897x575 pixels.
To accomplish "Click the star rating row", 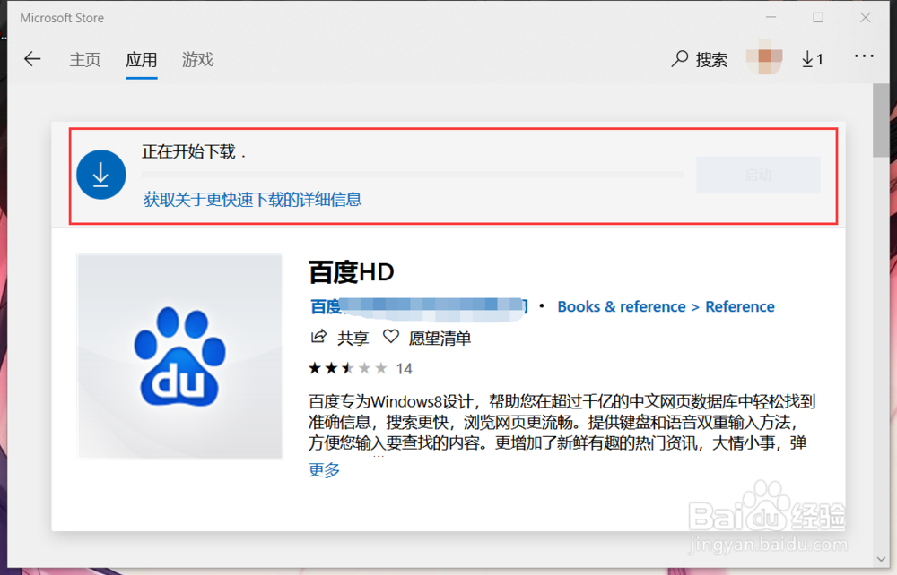I will tap(348, 368).
